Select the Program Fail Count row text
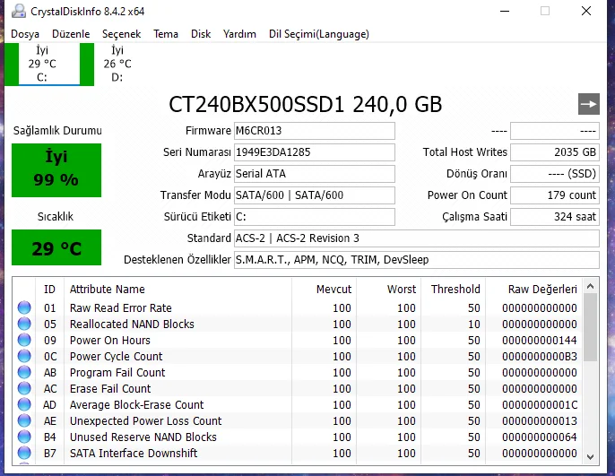Image resolution: width=615 pixels, height=476 pixels. (x=117, y=373)
